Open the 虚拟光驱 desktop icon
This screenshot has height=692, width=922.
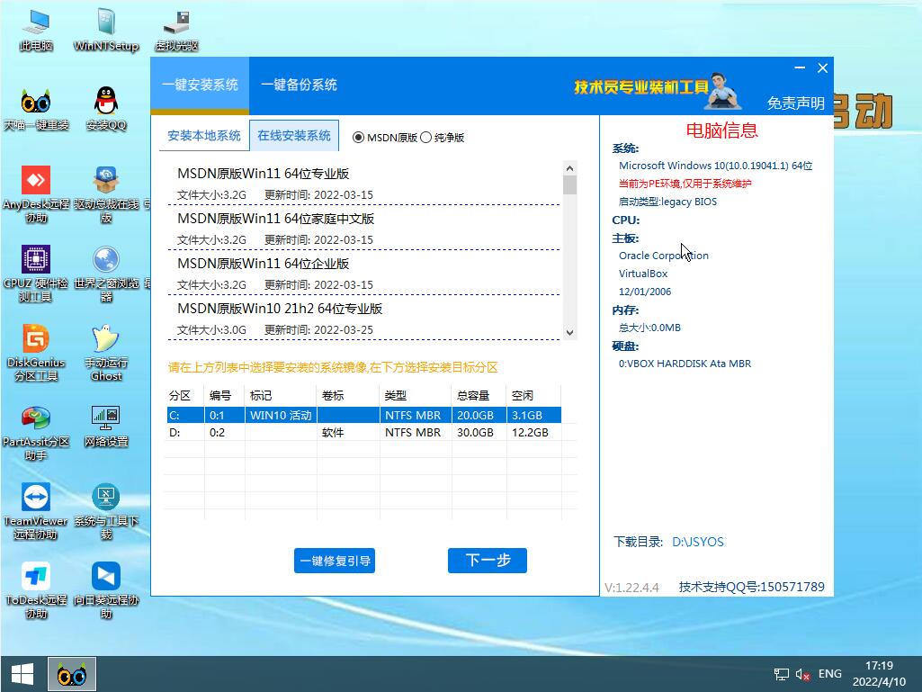point(176,31)
